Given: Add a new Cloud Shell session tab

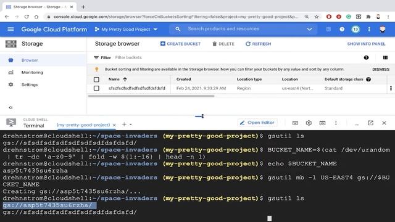Looking at the screenshot, I should (x=124, y=124).
